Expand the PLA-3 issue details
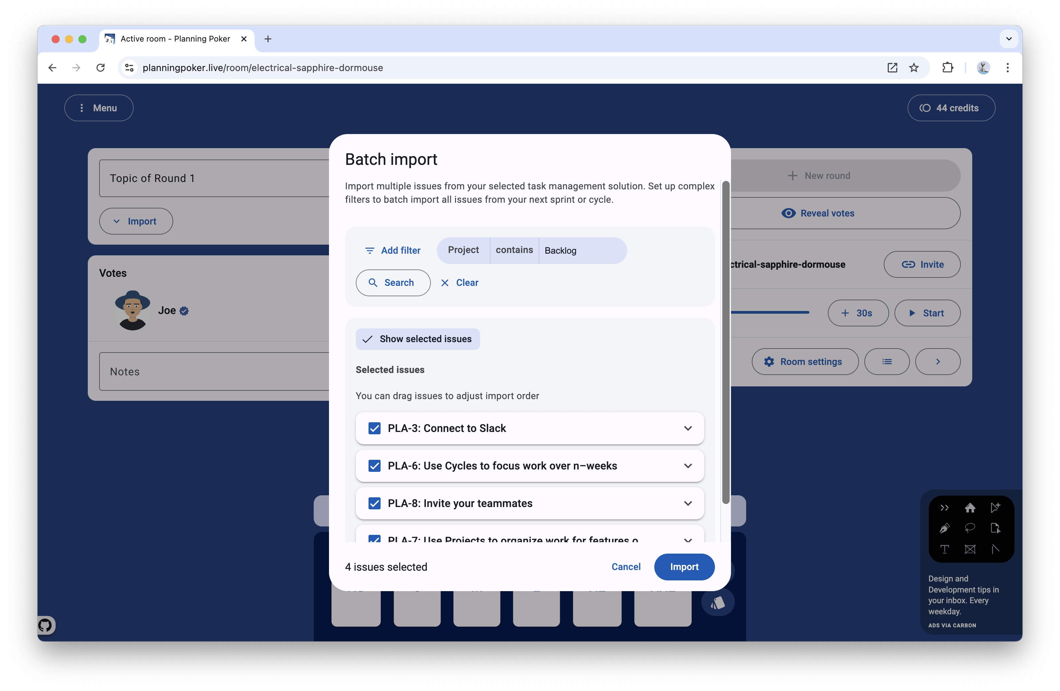Viewport: 1060px width, 691px height. click(x=688, y=428)
